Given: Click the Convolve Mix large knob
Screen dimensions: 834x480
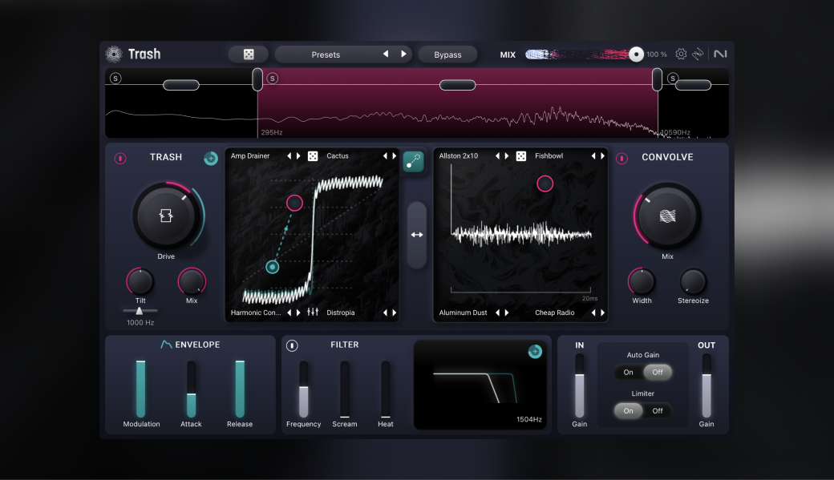Looking at the screenshot, I should [667, 216].
